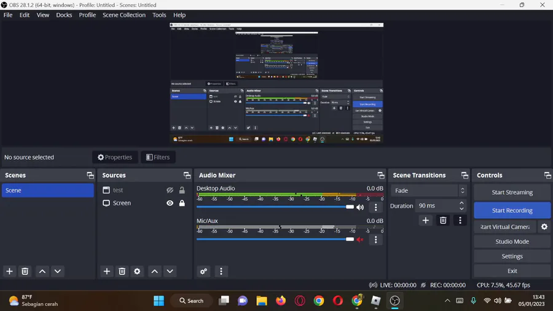Screen dimensions: 553x311
Task: Decrease transition duration with down arrow
Action: point(461,208)
